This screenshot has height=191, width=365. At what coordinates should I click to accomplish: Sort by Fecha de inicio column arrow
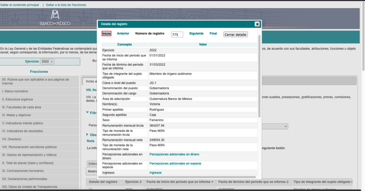coord(212,182)
